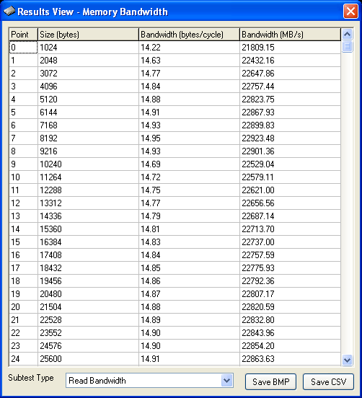Select the size cell 17408
Image resolution: width=362 pixels, height=398 pixels.
click(88, 255)
